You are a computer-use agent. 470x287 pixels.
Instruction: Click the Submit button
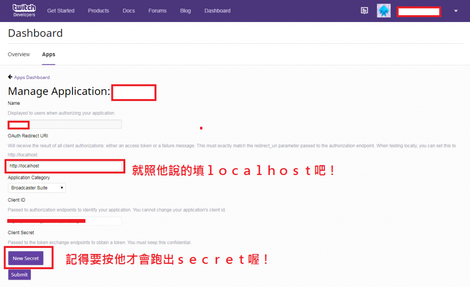pyautogui.click(x=19, y=275)
